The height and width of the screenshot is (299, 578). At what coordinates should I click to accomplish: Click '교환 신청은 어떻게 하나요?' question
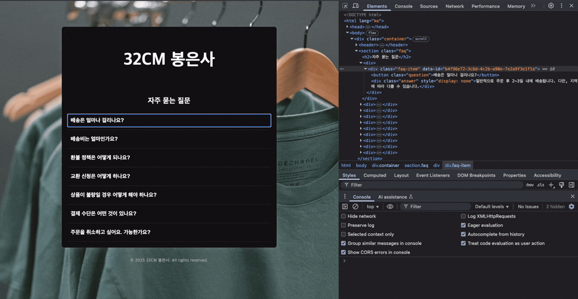click(169, 177)
